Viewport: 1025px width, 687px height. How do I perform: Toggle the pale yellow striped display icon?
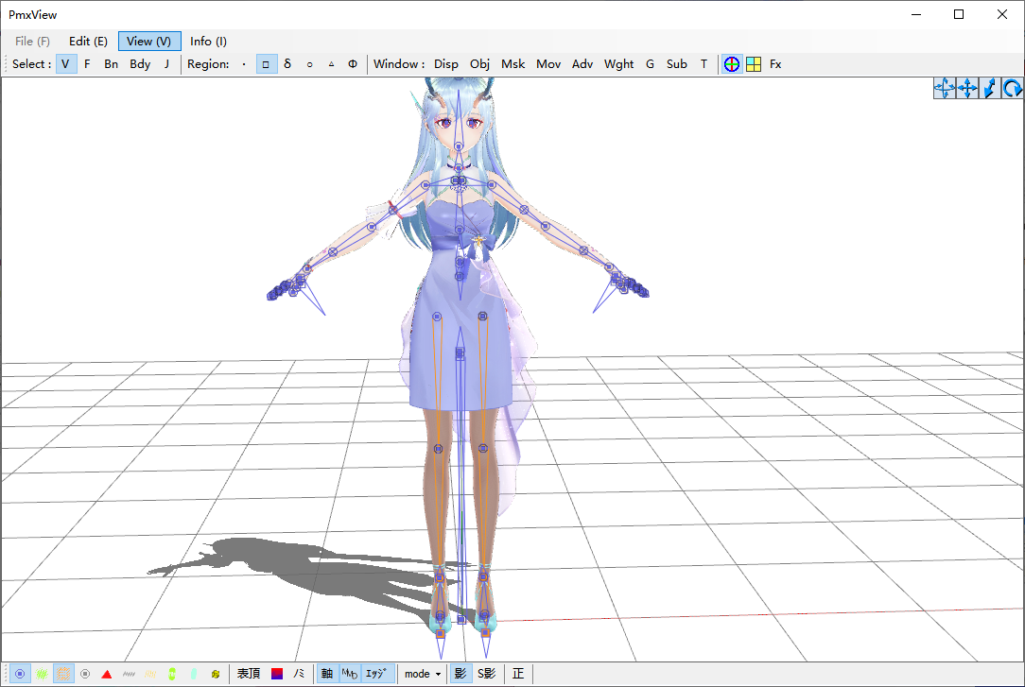click(x=150, y=674)
